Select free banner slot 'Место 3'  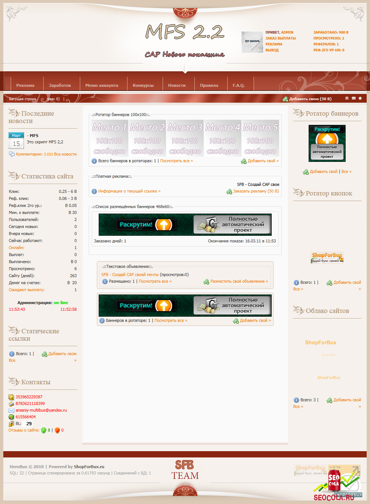185,139
